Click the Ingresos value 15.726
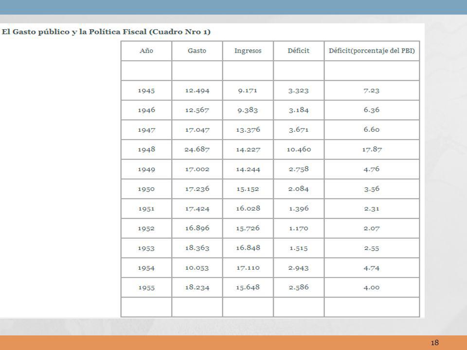The width and height of the screenshot is (467, 350). 248,228
